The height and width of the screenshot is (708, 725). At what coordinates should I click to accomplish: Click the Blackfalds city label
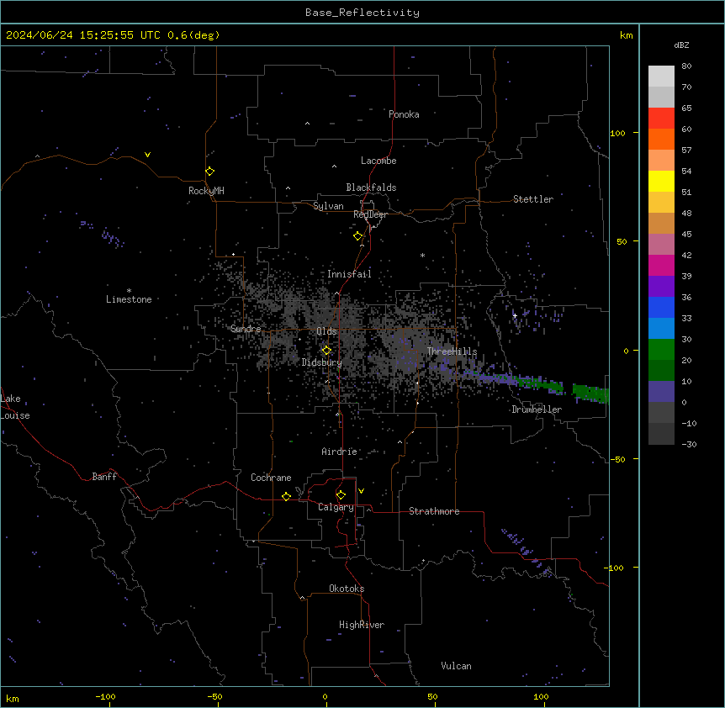click(371, 188)
